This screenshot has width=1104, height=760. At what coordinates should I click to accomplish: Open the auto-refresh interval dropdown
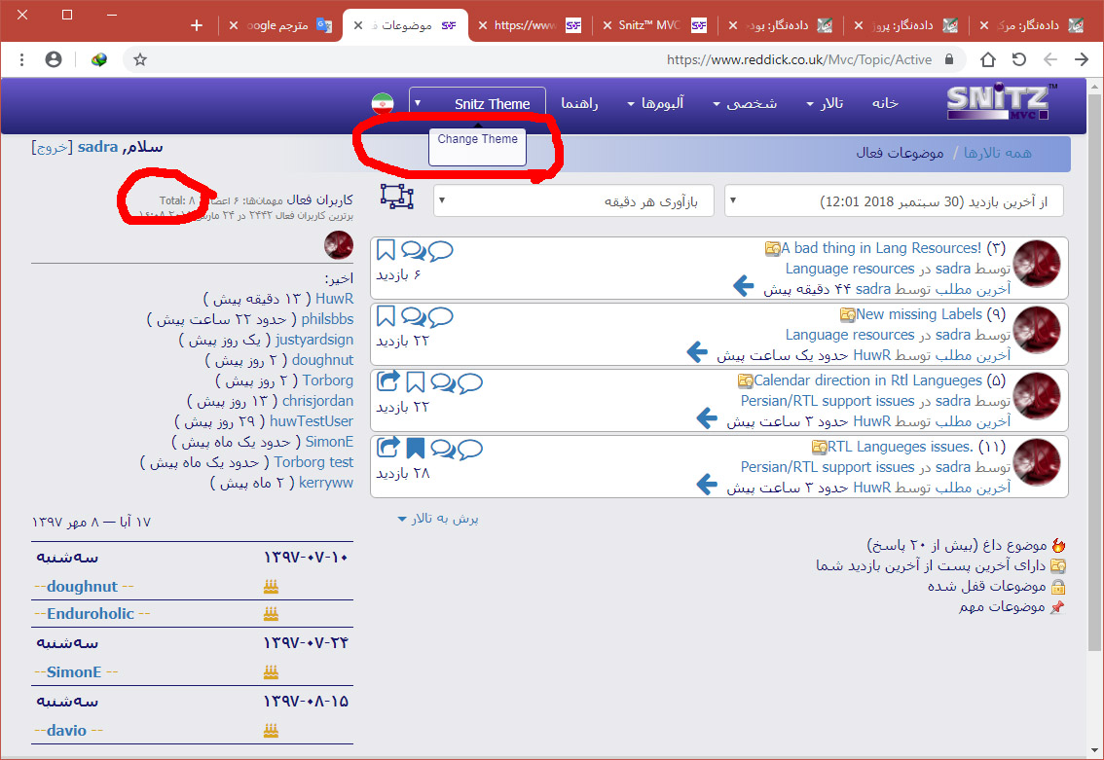(573, 201)
